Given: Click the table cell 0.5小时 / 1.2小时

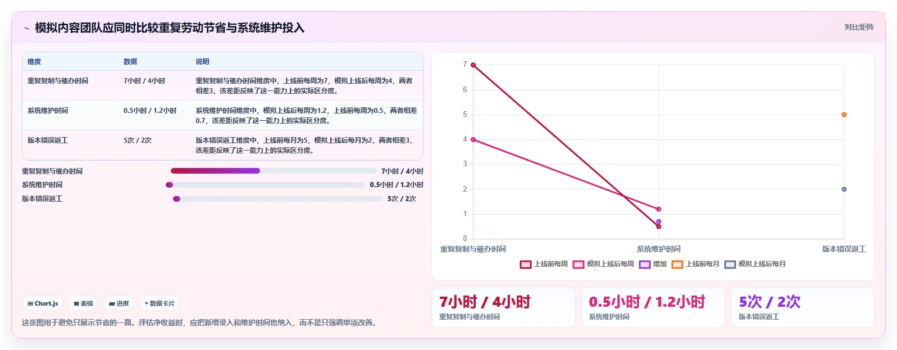Looking at the screenshot, I should click(150, 111).
